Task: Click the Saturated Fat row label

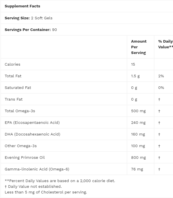Action: 18,87
